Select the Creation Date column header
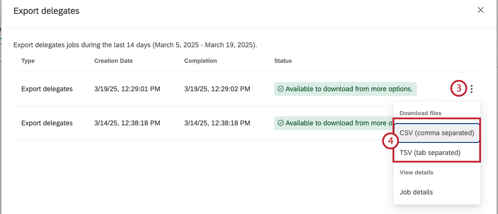The height and width of the screenshot is (214, 498). click(113, 61)
